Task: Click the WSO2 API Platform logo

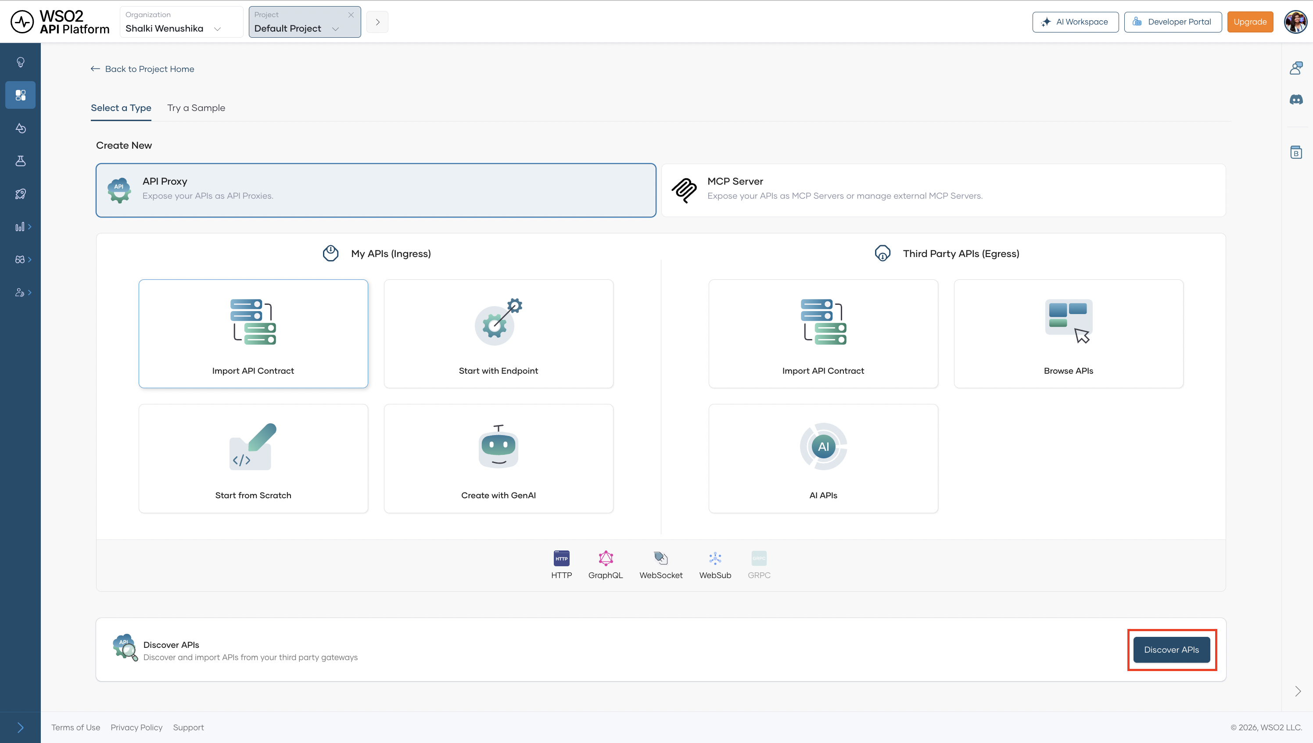Action: (x=60, y=22)
